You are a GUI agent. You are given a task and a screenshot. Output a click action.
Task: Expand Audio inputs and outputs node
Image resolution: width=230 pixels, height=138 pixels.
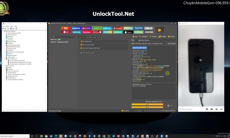click(5, 33)
